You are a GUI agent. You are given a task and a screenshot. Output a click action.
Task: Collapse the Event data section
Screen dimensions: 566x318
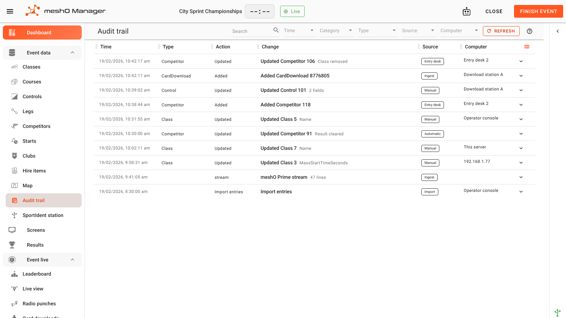(x=42, y=53)
